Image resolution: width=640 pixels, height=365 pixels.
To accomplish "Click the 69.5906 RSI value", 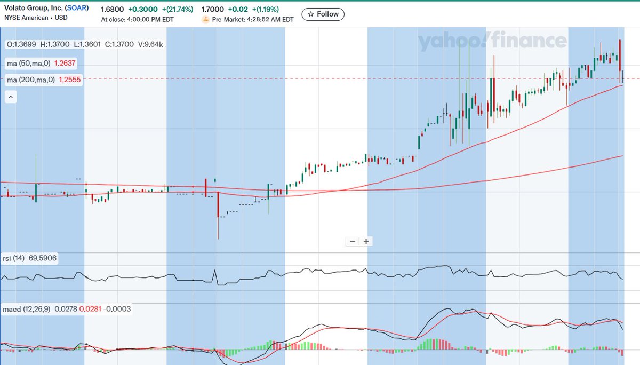I will (x=44, y=258).
